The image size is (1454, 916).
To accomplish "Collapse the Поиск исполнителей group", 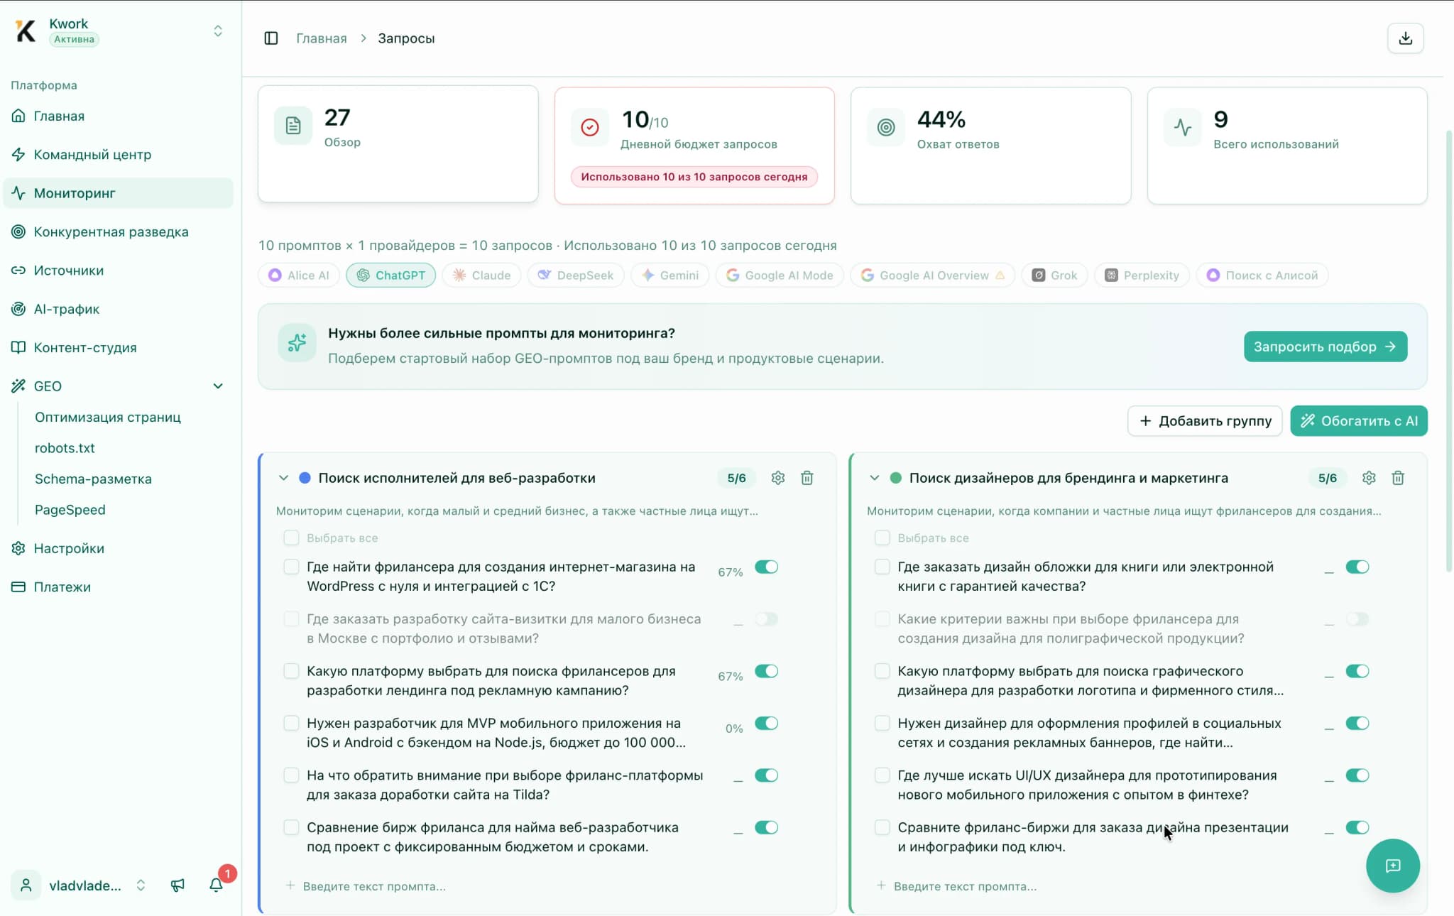I will coord(283,478).
